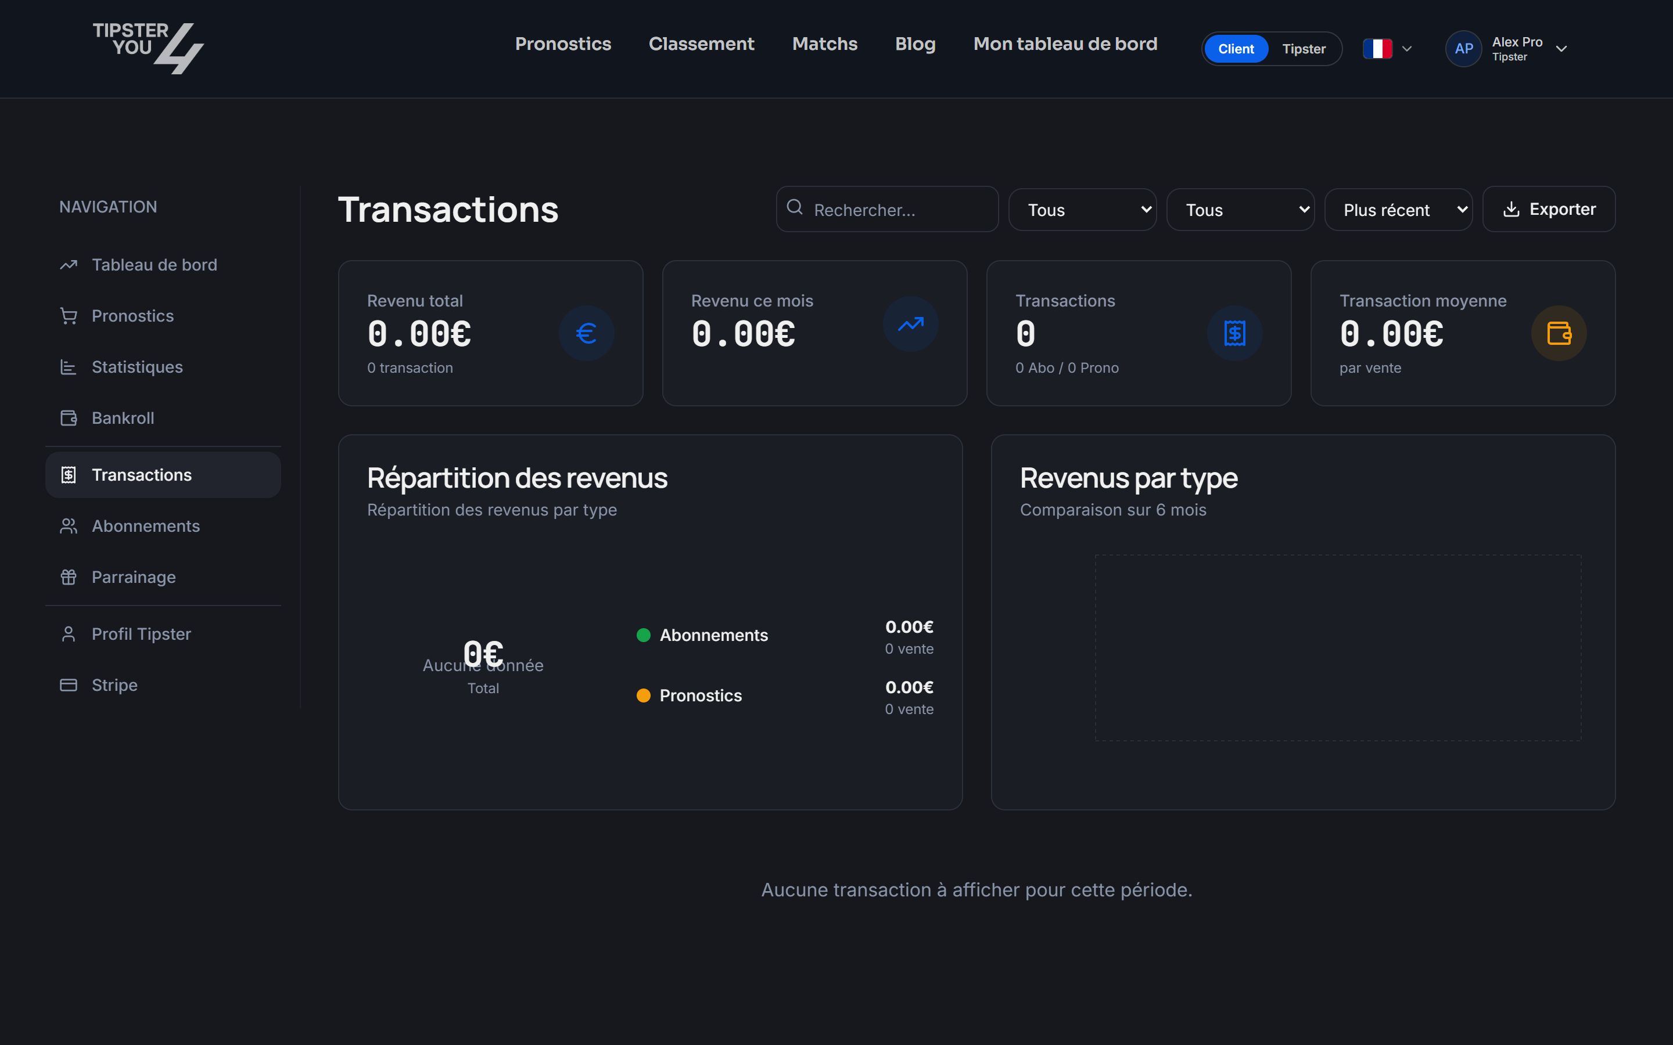The height and width of the screenshot is (1045, 1673).
Task: Open Parrainage in the sidebar
Action: pyautogui.click(x=163, y=577)
